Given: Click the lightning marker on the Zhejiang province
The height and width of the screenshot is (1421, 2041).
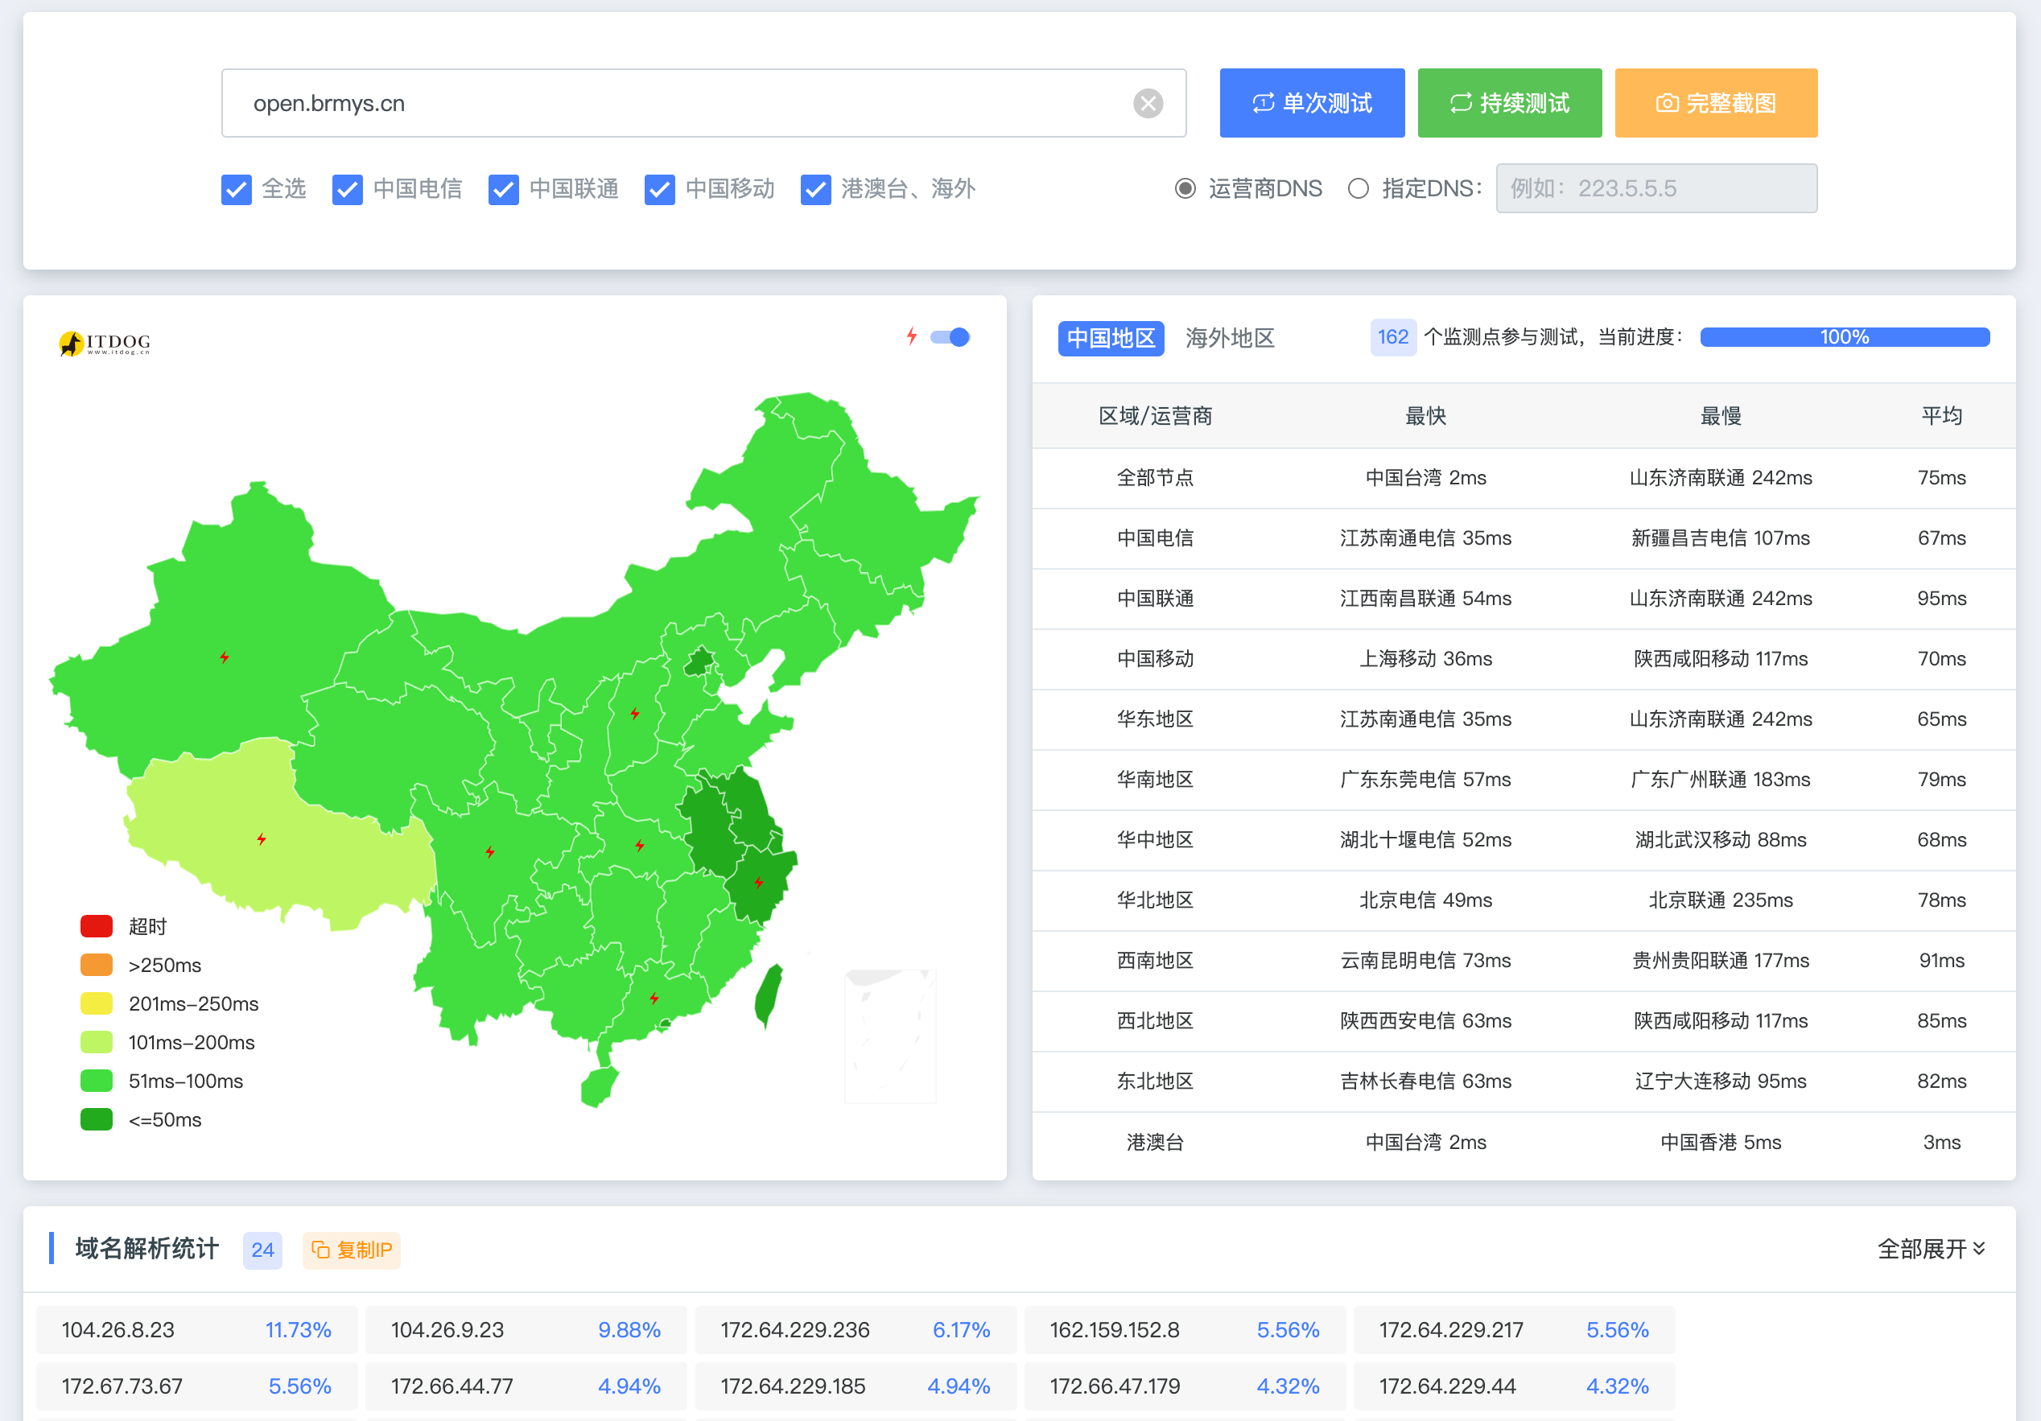Looking at the screenshot, I should click(758, 883).
